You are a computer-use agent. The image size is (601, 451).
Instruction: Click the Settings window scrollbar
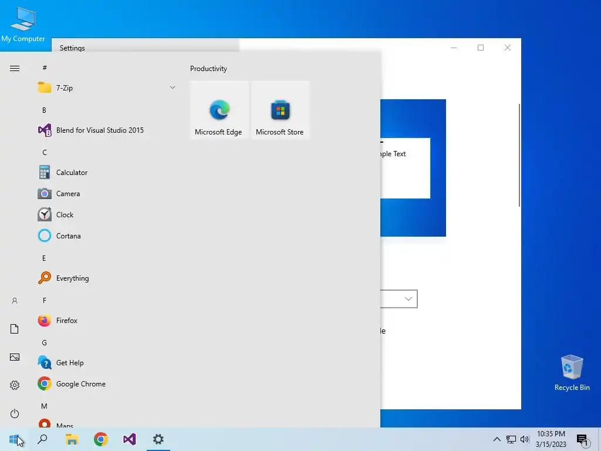(519, 155)
